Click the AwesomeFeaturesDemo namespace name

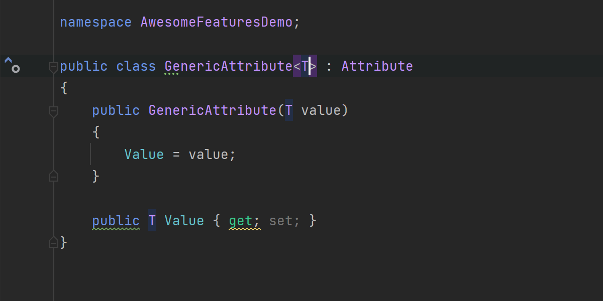216,23
